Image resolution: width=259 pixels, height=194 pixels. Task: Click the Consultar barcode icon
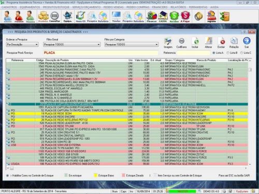pos(54,17)
